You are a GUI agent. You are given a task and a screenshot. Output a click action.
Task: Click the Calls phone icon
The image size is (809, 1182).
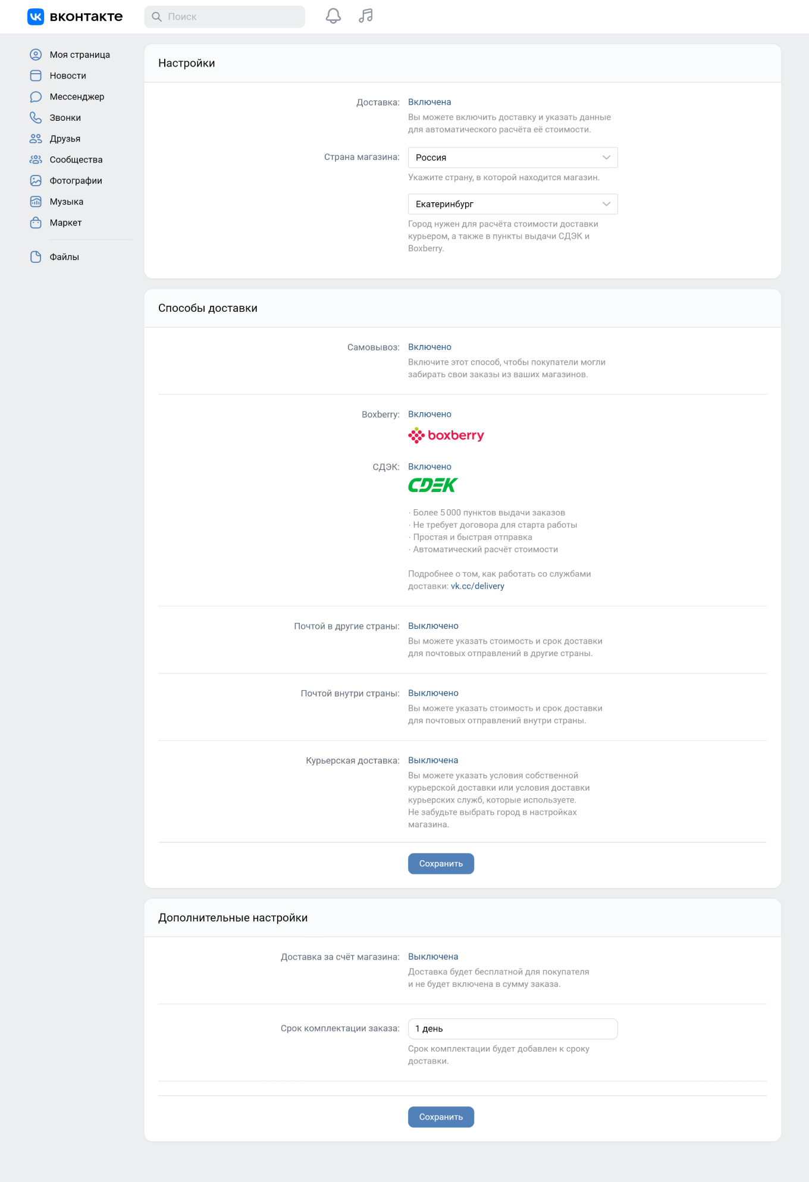[x=36, y=118]
